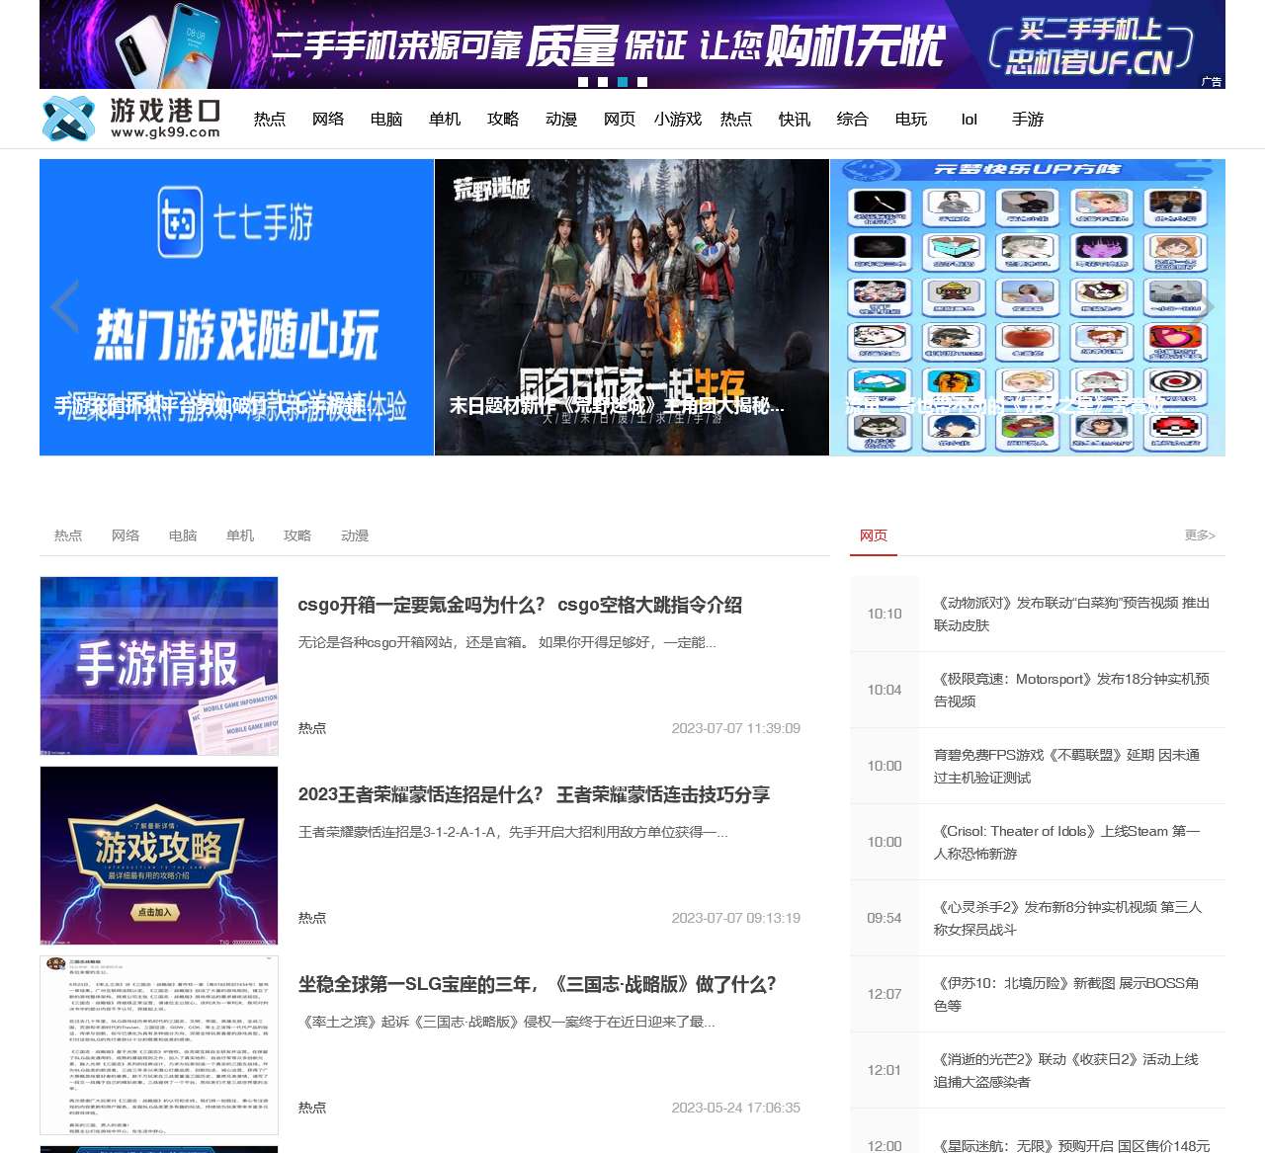Open the 手游情报 article thumbnail
Screen dimensions: 1265x1153
click(159, 666)
